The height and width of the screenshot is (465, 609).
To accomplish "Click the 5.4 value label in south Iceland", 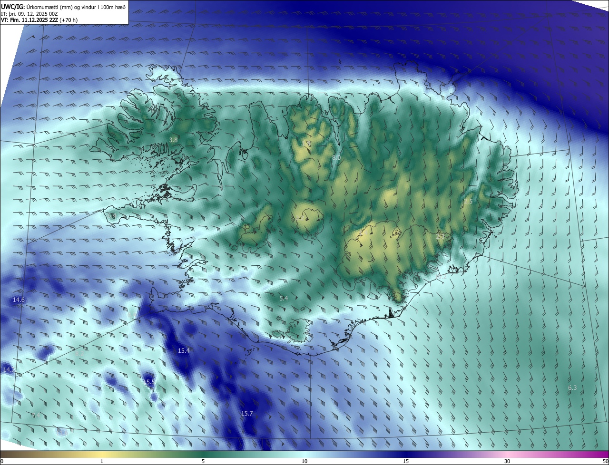I will click(284, 298).
